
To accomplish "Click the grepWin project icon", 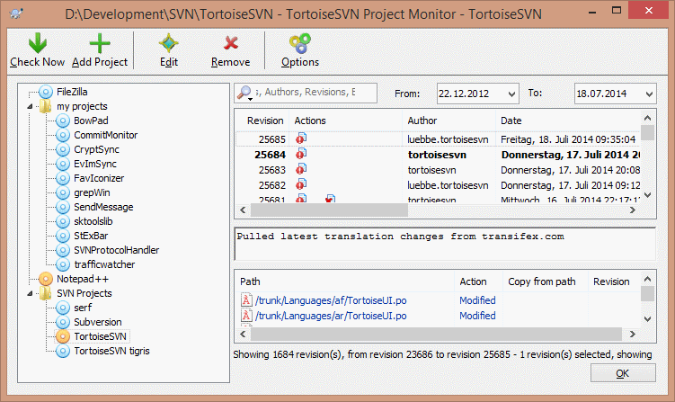I will pos(63,192).
